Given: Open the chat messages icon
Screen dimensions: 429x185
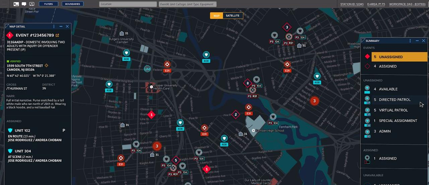Looking at the screenshot, I should pos(24,4).
